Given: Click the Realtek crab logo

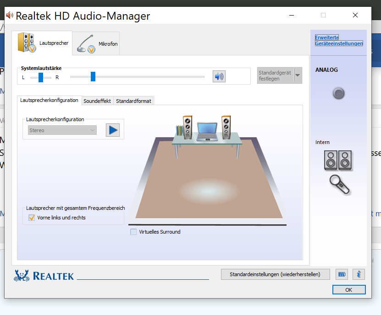Looking at the screenshot, I should click(x=22, y=276).
